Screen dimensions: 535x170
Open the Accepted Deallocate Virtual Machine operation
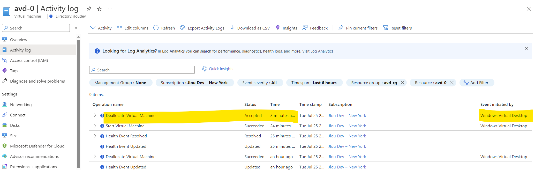pos(131,116)
